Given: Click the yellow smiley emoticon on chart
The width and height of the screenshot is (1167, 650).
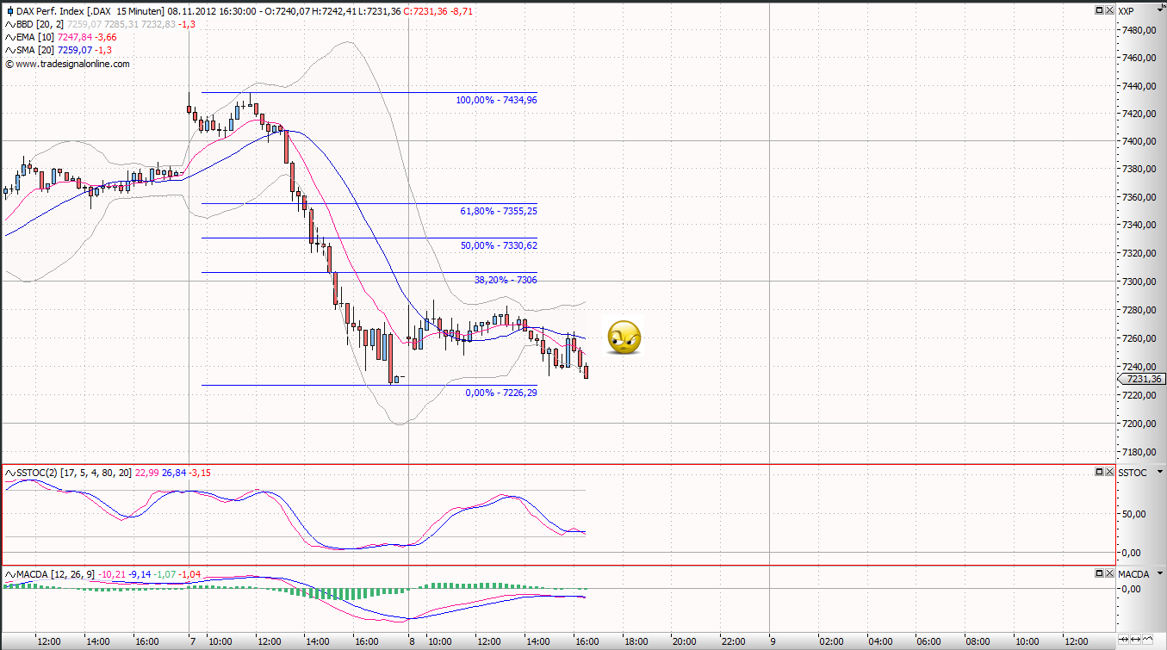Looking at the screenshot, I should click(624, 338).
